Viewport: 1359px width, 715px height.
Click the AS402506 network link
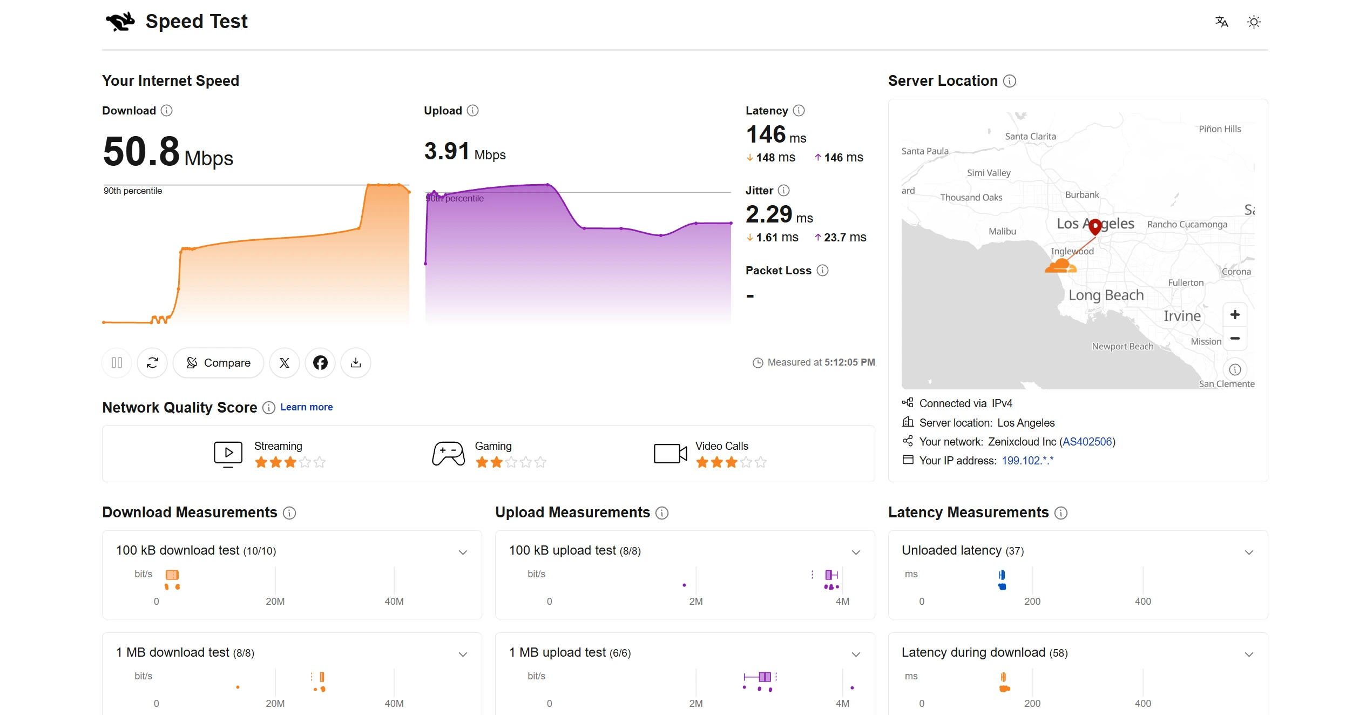point(1087,442)
